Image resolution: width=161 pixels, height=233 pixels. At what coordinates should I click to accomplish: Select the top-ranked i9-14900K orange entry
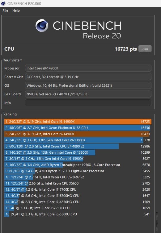(78, 122)
